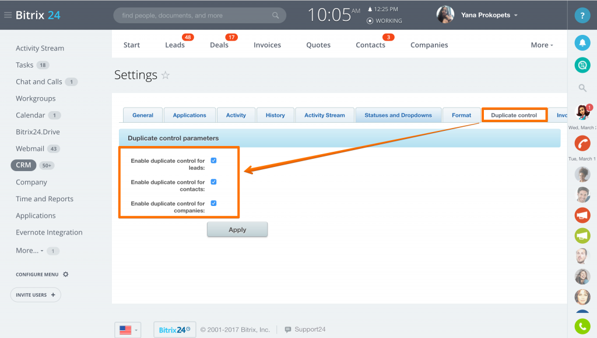Open sidebar Applications link below Time and Reports
Viewport: 597px width, 338px height.
(x=36, y=215)
